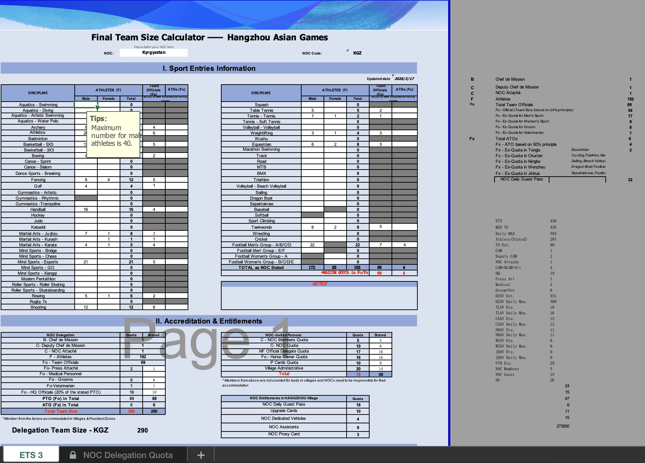The width and height of the screenshot is (645, 463).
Task: Click the TOTAL as NOC Stated row label
Action: tap(261, 268)
